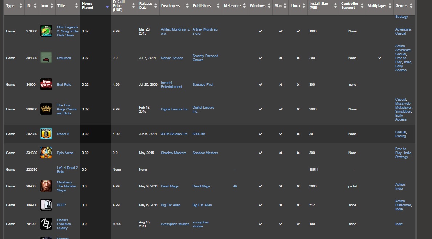Click the Windows checkmark for Bad Rats
432x239 pixels.
[260, 84]
